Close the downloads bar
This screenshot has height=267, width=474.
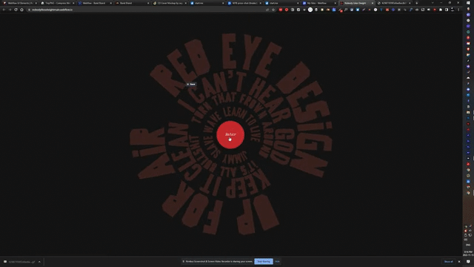click(459, 262)
